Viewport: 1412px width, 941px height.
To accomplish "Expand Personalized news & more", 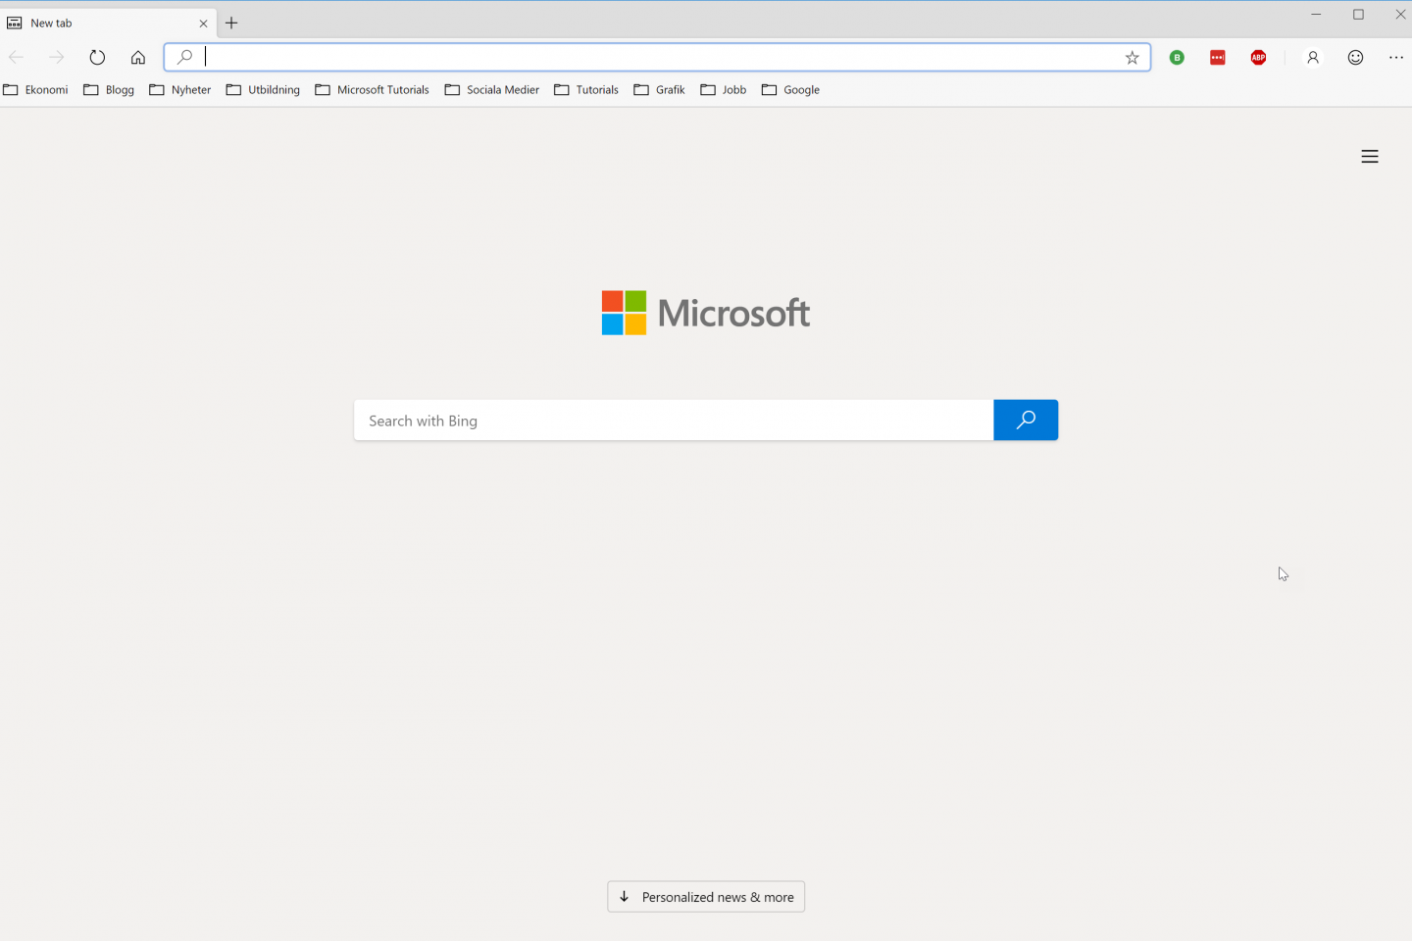I will (x=706, y=897).
